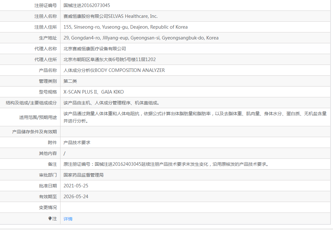Select the registration number 国械注进20162073045
Screen dimensions: 333x230
tap(87, 5)
